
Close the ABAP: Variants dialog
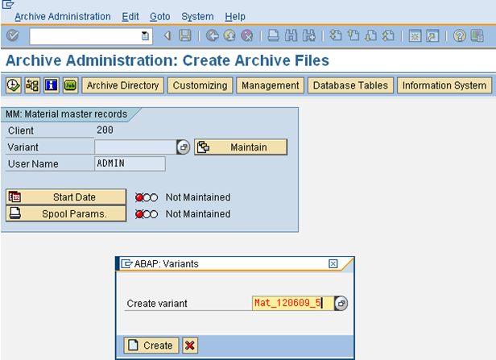click(x=333, y=263)
